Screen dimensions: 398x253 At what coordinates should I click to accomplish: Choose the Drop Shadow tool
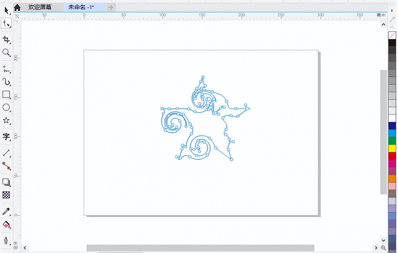(6, 182)
